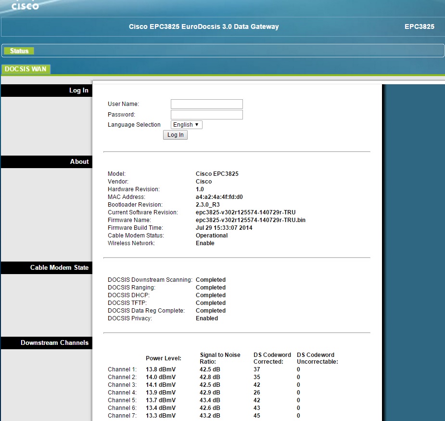This screenshot has width=445, height=421.
Task: Click the firmware name ending in TRU.bin
Action: [251, 220]
